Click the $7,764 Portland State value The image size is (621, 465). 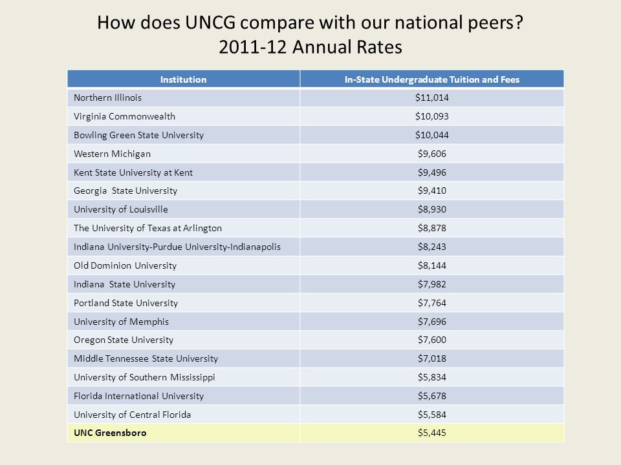431,303
